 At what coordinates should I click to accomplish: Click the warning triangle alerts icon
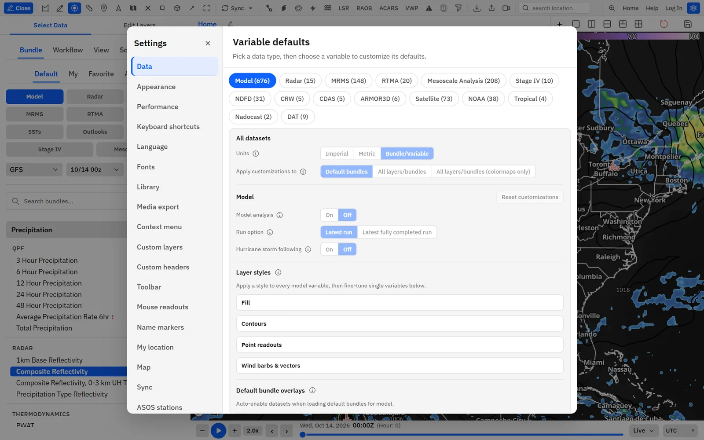(429, 8)
